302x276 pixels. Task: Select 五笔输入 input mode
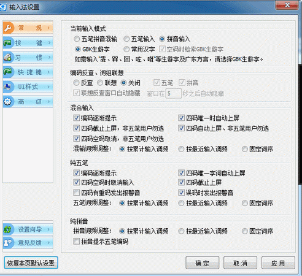[139, 39]
